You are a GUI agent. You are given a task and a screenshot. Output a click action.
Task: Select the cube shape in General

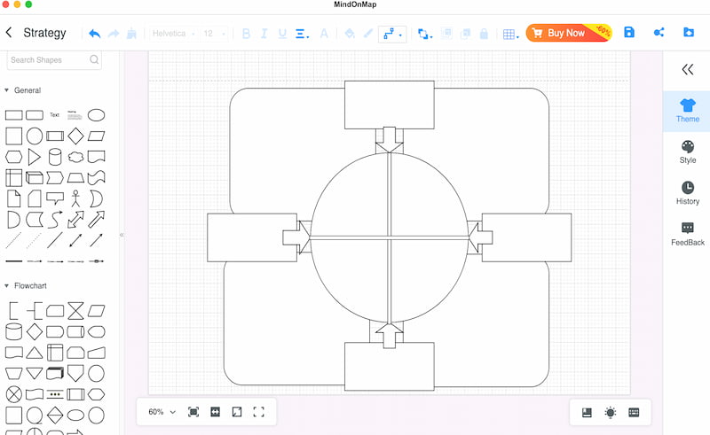pos(35,178)
